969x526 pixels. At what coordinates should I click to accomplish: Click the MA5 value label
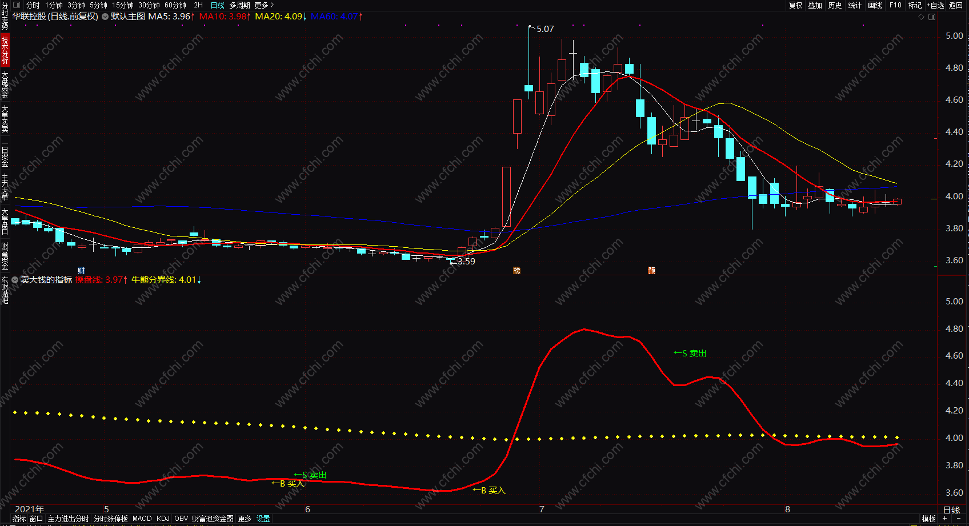click(171, 17)
